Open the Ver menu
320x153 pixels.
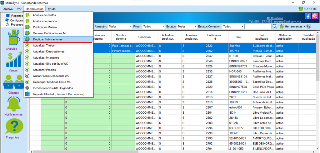[x=19, y=9]
